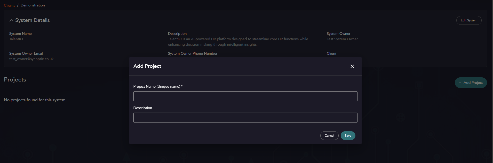This screenshot has height=163, width=493.
Task: Click the System Details heading
Action: pos(33,20)
